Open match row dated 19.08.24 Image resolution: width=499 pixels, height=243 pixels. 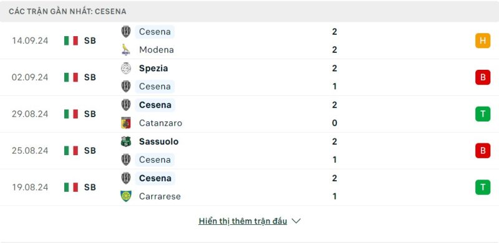[249, 187]
